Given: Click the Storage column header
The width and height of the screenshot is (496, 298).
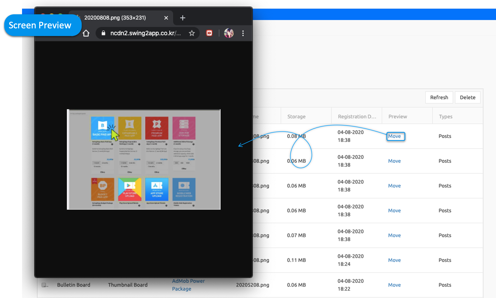Looking at the screenshot, I should click(x=296, y=117).
